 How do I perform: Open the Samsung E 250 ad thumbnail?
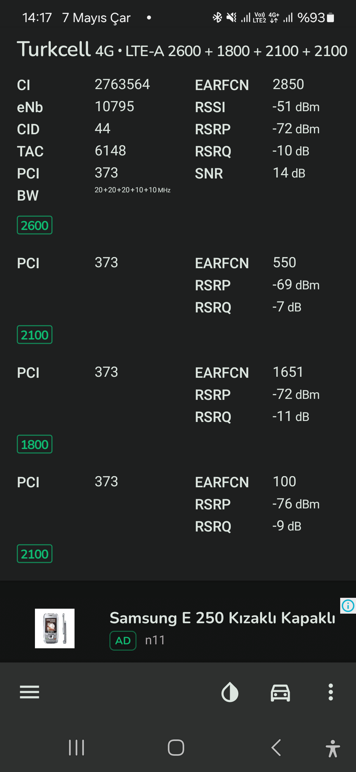tap(55, 628)
